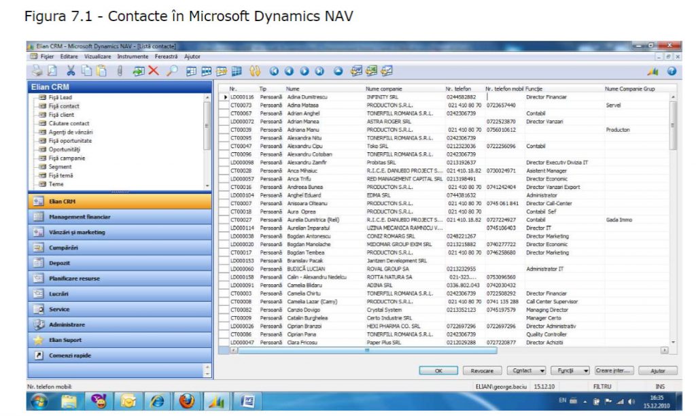Screen dimensions: 696x416
Task: Open the Comenzi rapide navigation button
Action: click(120, 356)
